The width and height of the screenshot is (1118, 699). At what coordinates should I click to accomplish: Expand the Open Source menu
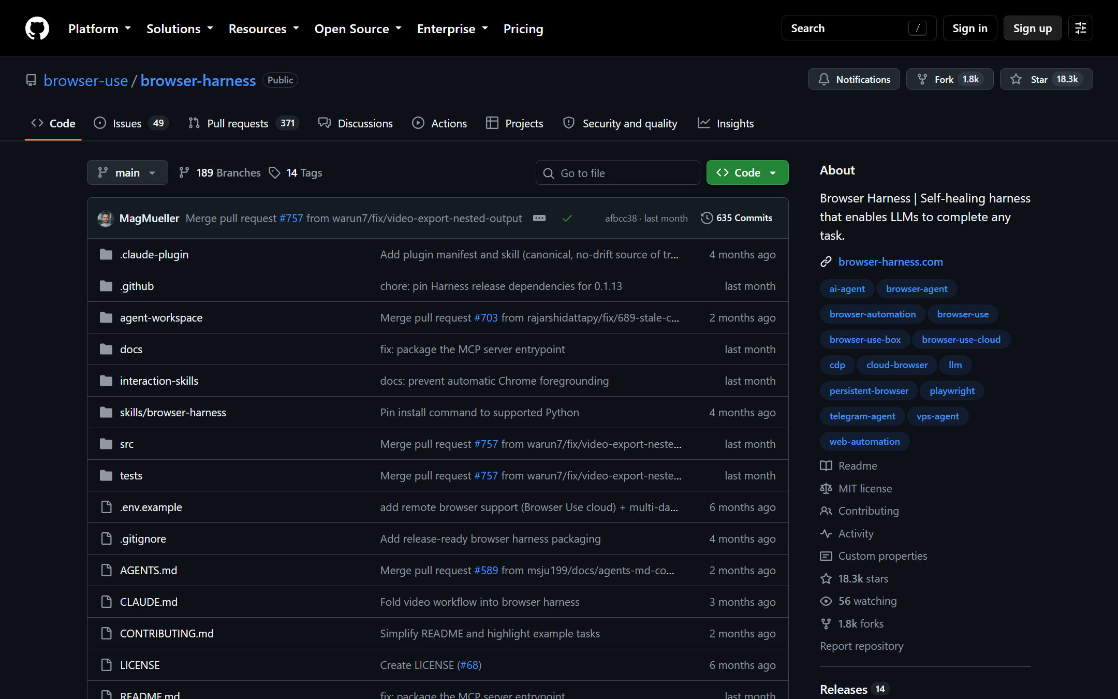(x=358, y=28)
